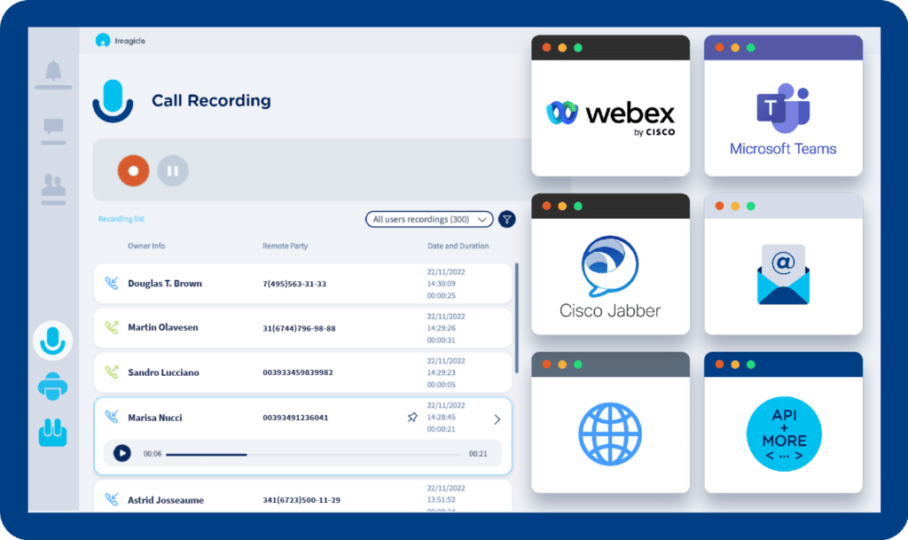The width and height of the screenshot is (908, 540).
Task: Select the Douglas T. Brown recording row
Action: pyautogui.click(x=302, y=284)
